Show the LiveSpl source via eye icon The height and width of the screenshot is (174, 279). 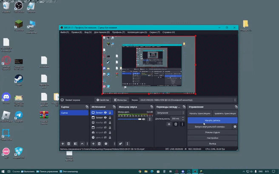click(x=105, y=127)
